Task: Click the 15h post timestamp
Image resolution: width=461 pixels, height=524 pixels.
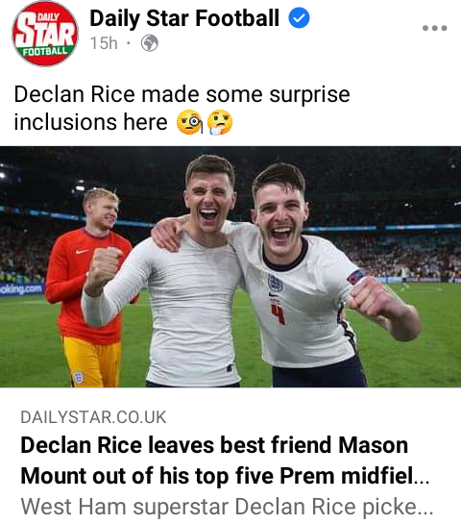Action: tap(104, 43)
